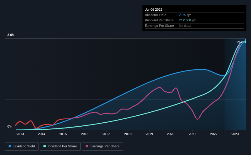Click the 2019 x-axis label
251x155 pixels.
[x=149, y=134]
